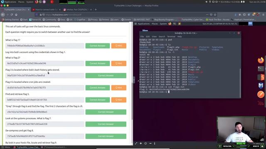Launch Metasploit icon in attack box dock
266x149 pixels.
click(261, 86)
